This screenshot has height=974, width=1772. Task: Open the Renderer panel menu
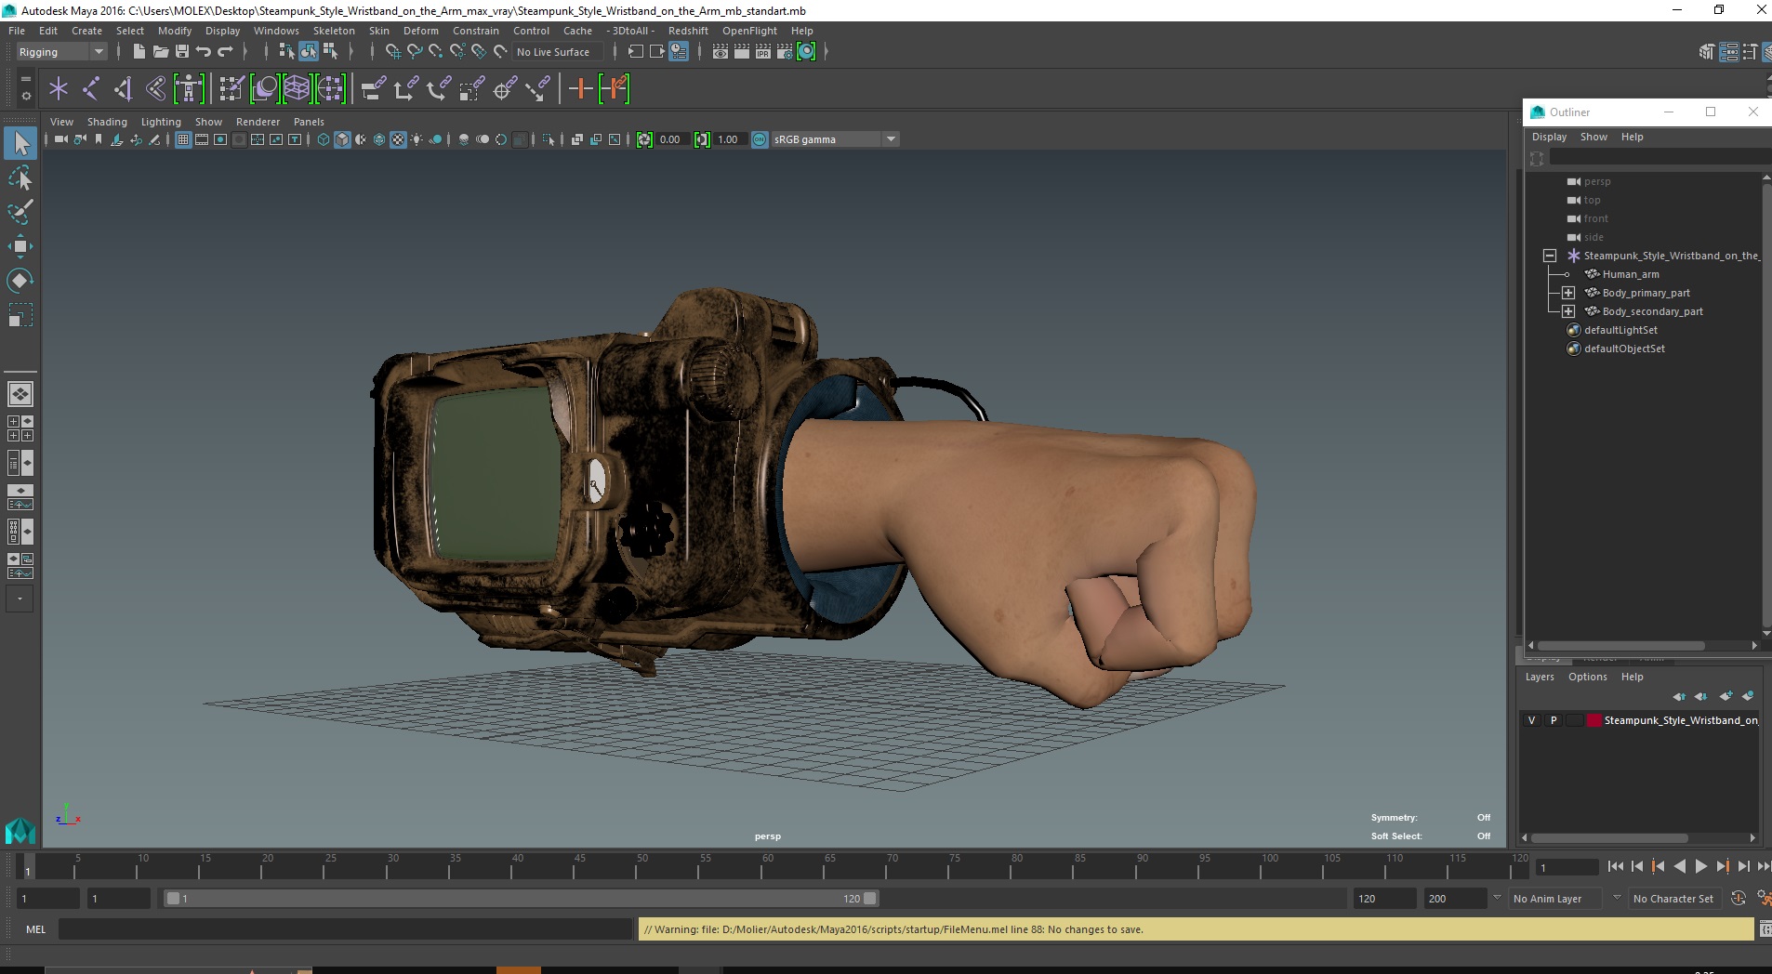(x=258, y=122)
